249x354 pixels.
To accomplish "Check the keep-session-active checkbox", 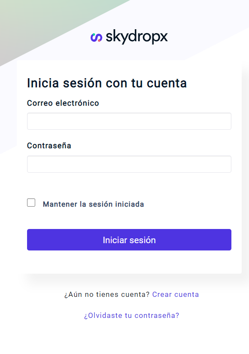I will point(31,202).
